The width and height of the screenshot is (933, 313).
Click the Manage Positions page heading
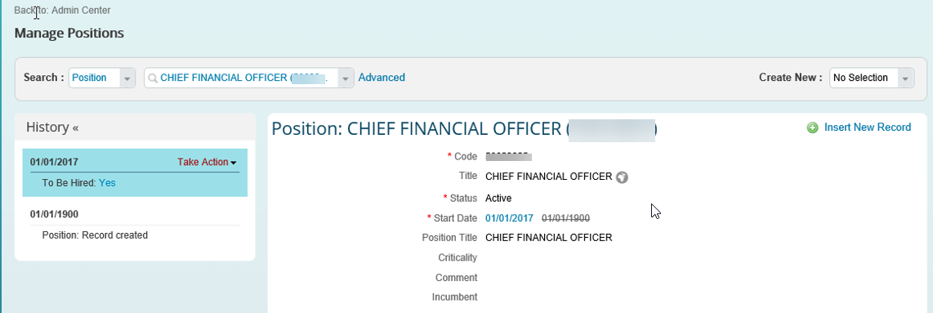pos(69,34)
